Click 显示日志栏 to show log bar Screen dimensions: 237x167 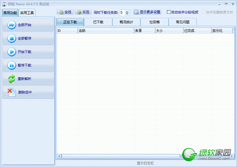point(145,163)
